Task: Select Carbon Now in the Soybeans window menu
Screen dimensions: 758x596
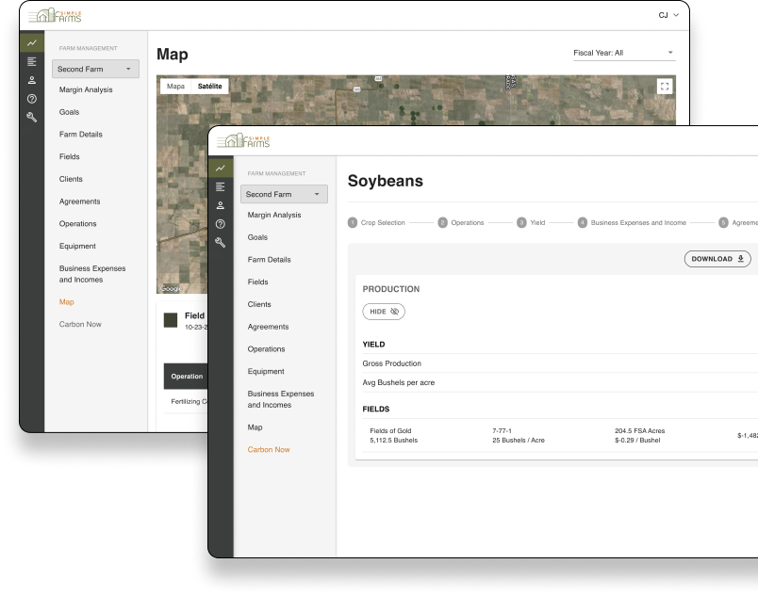Action: tap(269, 450)
